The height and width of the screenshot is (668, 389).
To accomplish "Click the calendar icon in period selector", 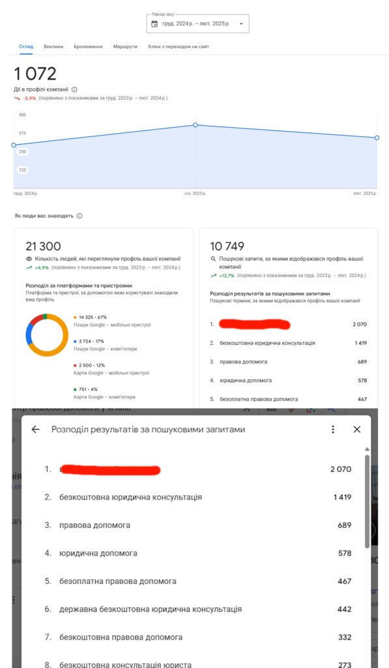I will [x=154, y=24].
